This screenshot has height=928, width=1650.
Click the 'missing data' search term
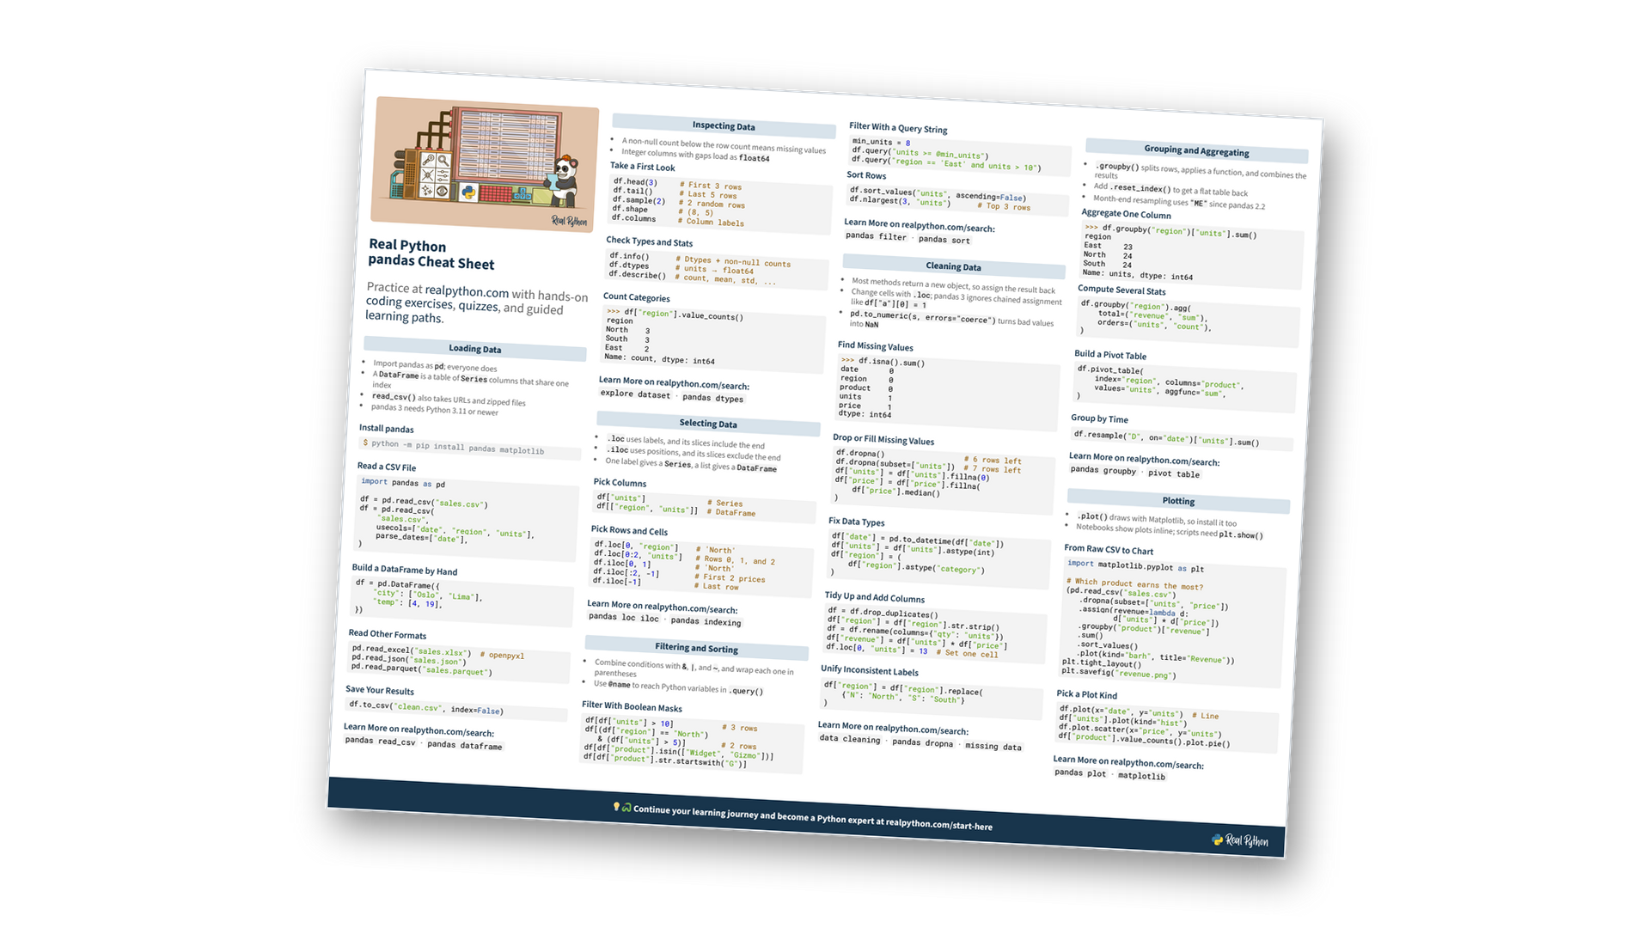(x=993, y=747)
